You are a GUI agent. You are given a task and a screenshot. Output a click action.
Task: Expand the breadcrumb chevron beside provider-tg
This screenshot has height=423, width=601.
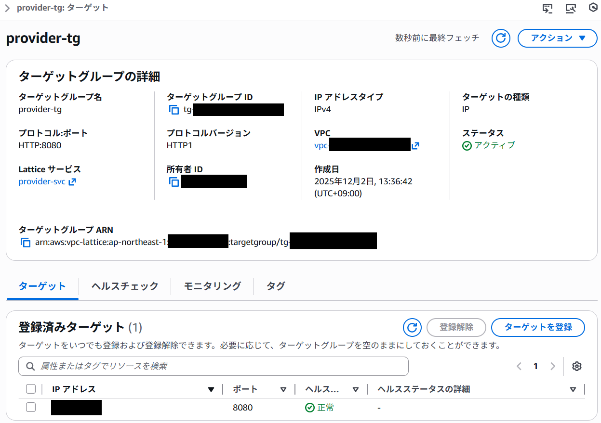coord(7,8)
